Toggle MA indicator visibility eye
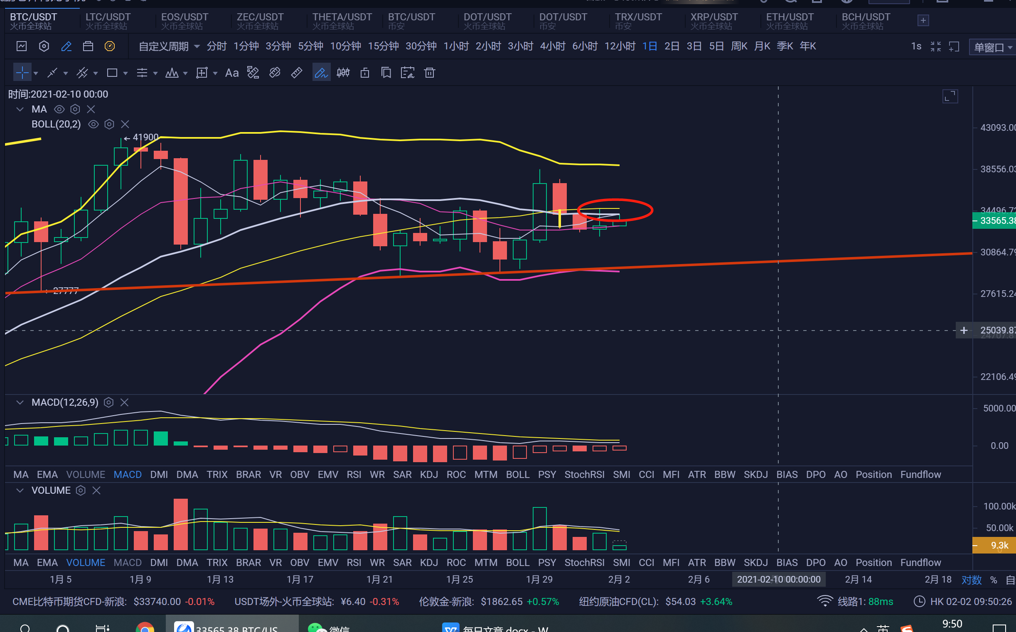 point(59,110)
